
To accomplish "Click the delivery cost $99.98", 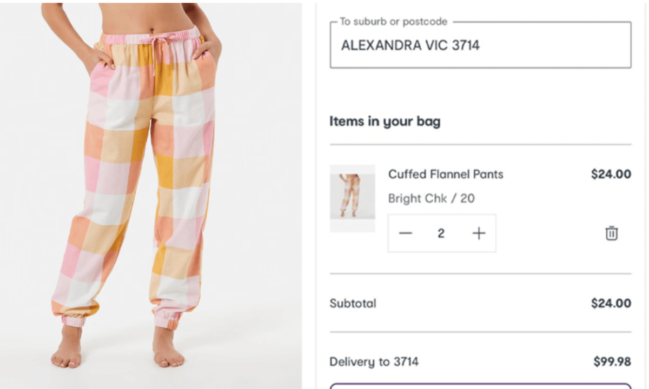I will [x=612, y=361].
